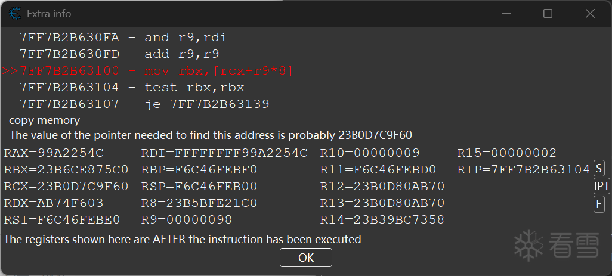Click the RCX=23B0D7C9F60 register value
The height and width of the screenshot is (276, 612).
click(66, 187)
